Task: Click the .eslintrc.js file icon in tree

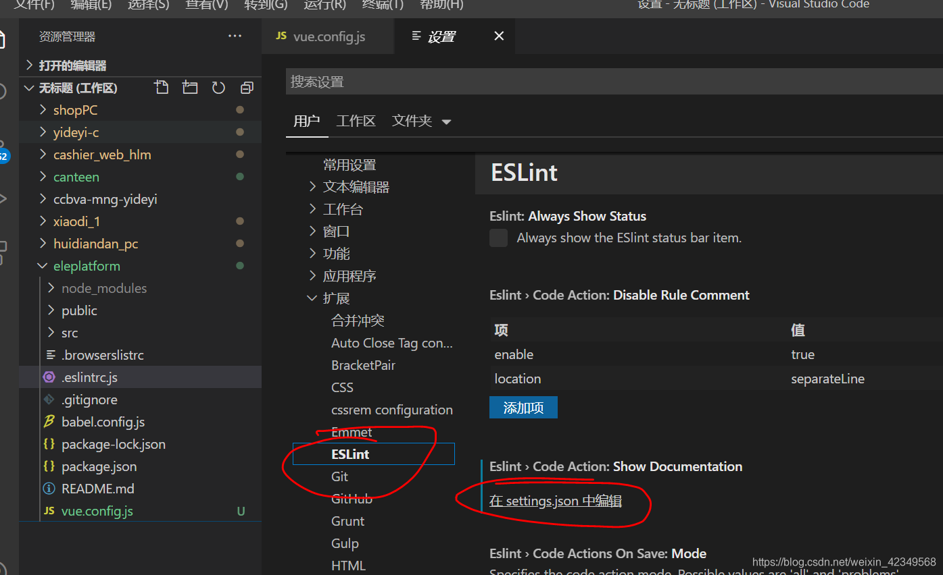Action: pyautogui.click(x=49, y=377)
